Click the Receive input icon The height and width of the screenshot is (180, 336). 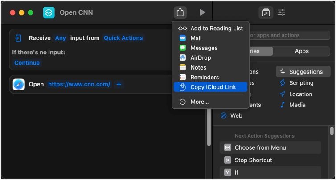coord(19,38)
